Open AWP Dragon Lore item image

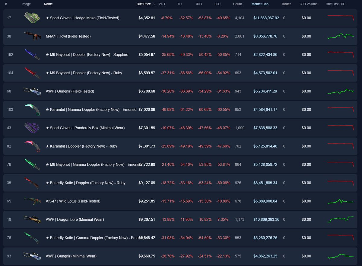tap(32, 220)
